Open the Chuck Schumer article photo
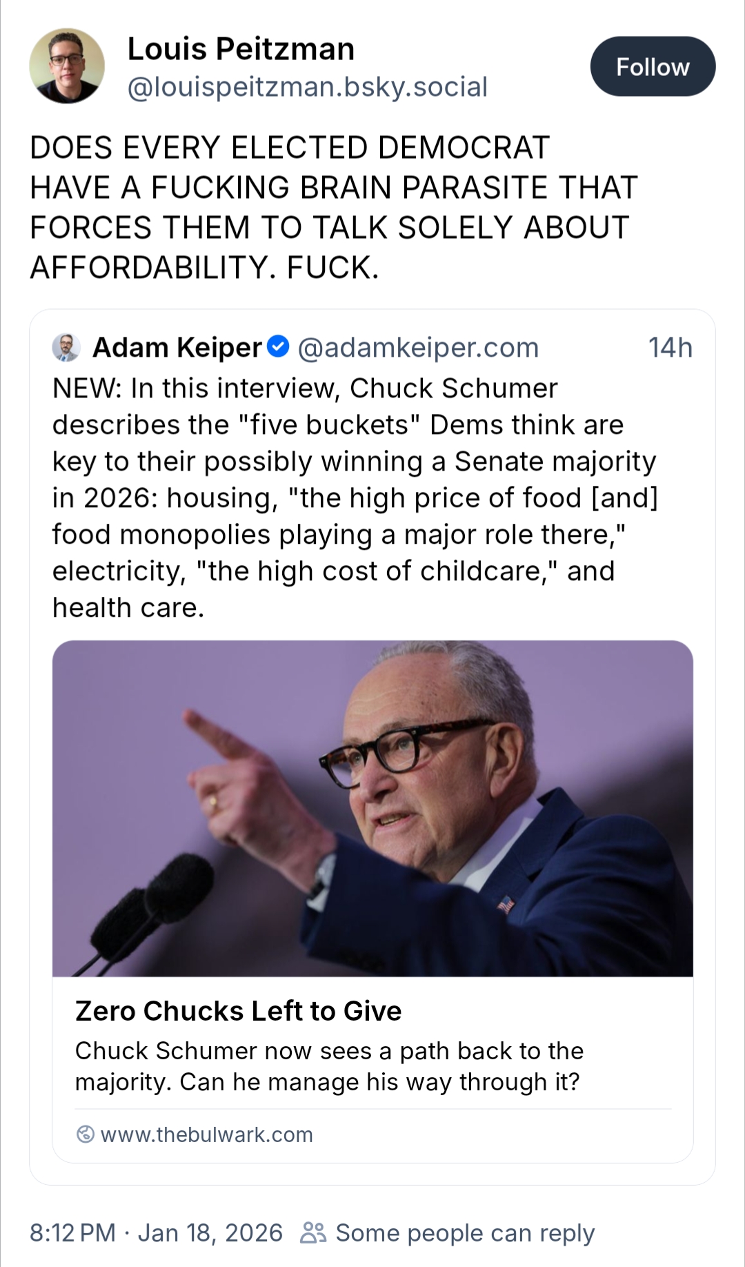This screenshot has width=745, height=1267. (372, 807)
